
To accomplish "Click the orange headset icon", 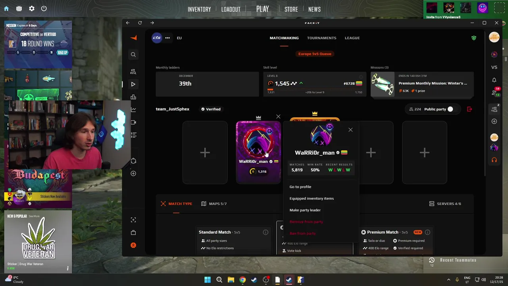I will pos(494,160).
